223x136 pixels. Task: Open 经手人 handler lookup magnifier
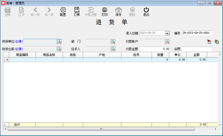click(113, 49)
